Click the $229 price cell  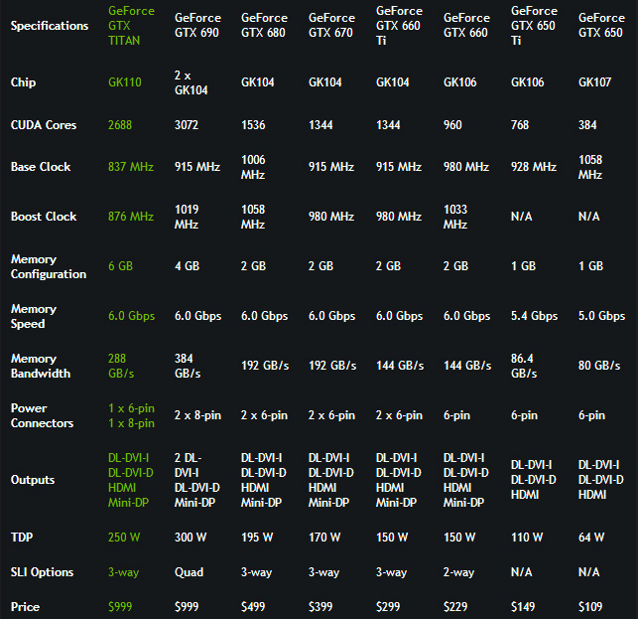455,607
